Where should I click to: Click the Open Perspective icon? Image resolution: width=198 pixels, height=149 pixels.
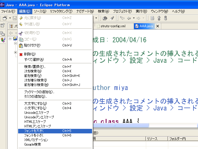coord(3,26)
